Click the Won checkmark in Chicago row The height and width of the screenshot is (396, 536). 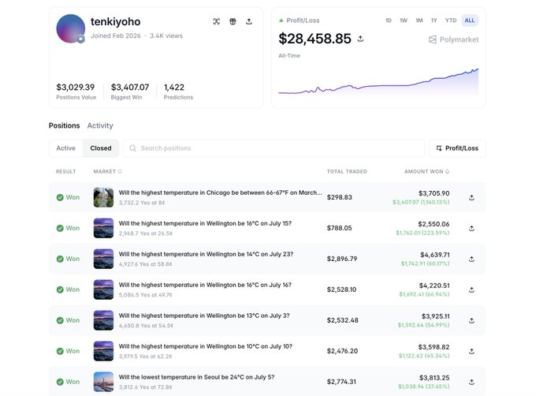click(x=60, y=197)
